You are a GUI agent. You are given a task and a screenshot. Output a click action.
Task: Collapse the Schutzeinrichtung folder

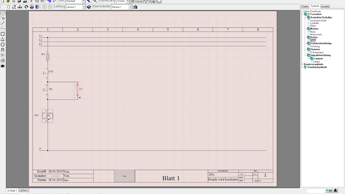(x=309, y=43)
